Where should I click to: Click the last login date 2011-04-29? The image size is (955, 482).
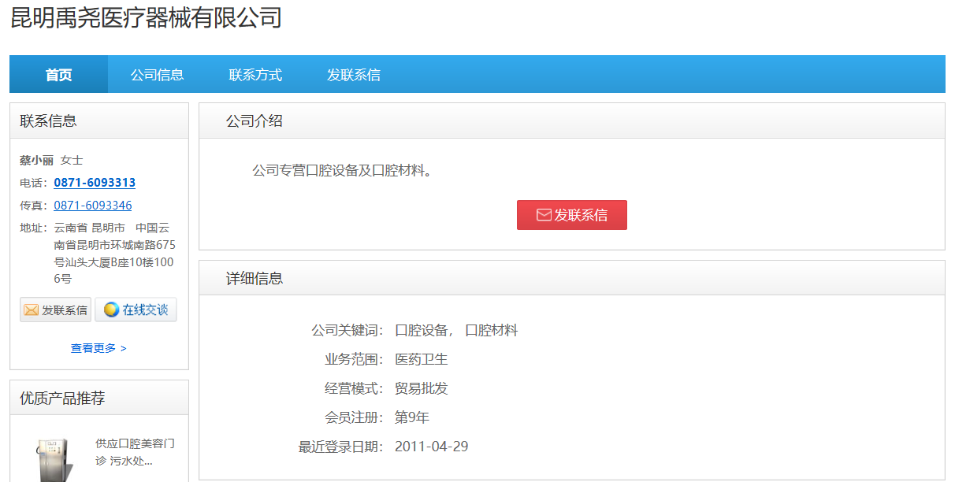tap(432, 447)
